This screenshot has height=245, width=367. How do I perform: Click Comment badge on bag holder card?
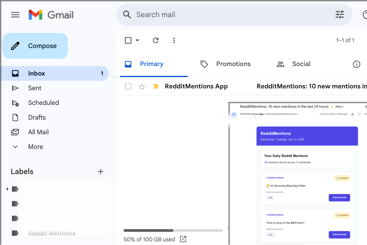pos(342,178)
